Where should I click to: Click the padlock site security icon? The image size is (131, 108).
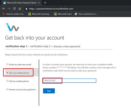27,9
